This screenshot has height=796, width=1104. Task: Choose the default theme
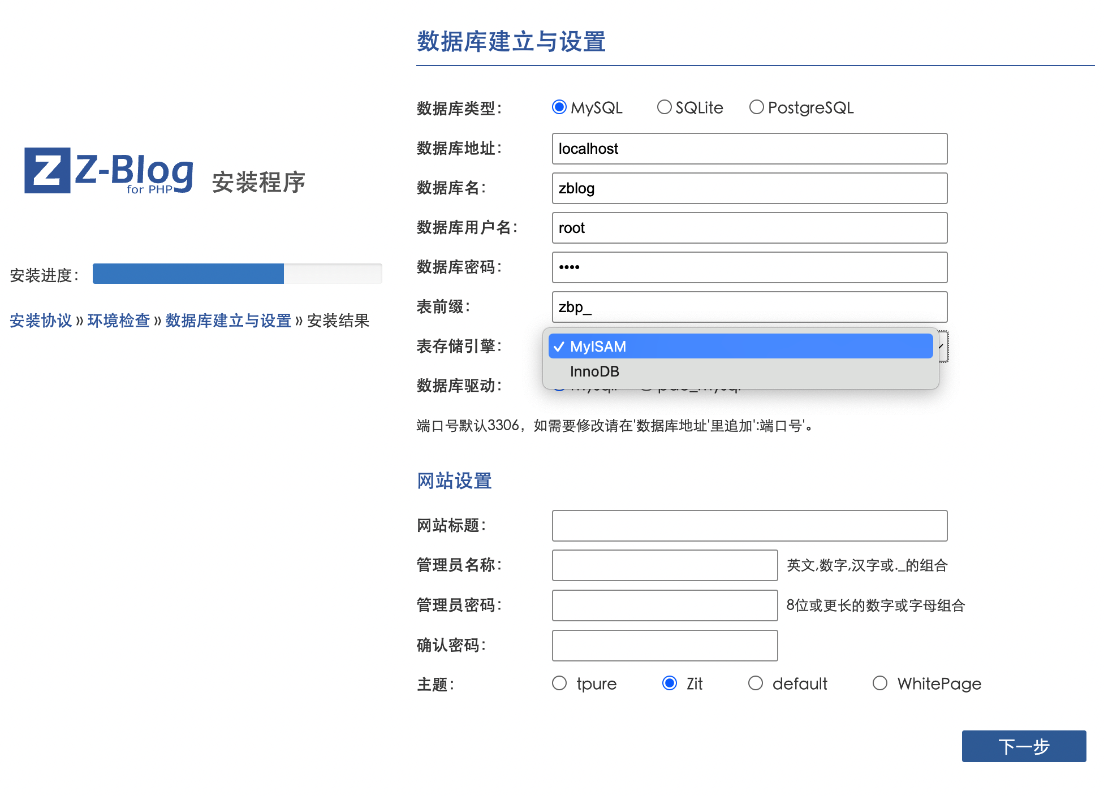pyautogui.click(x=756, y=683)
